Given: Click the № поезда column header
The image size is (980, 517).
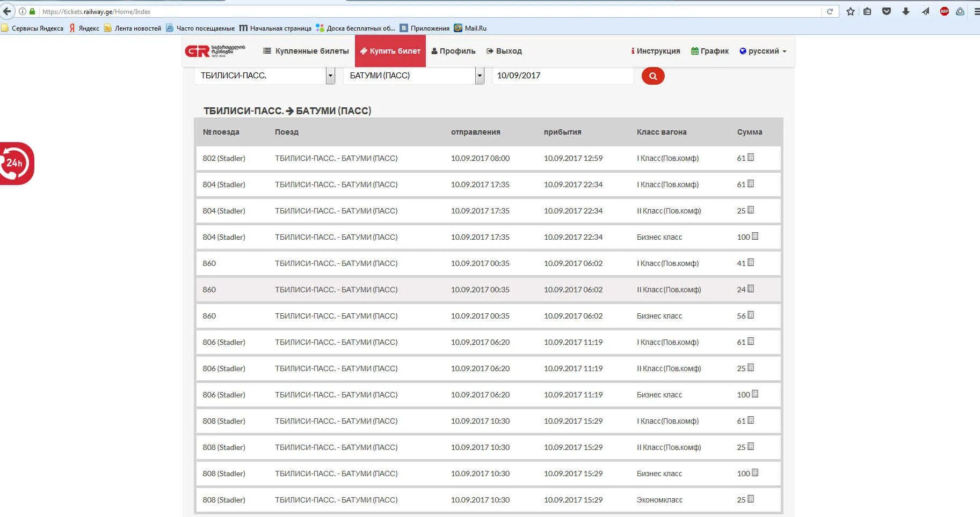Looking at the screenshot, I should pos(221,132).
